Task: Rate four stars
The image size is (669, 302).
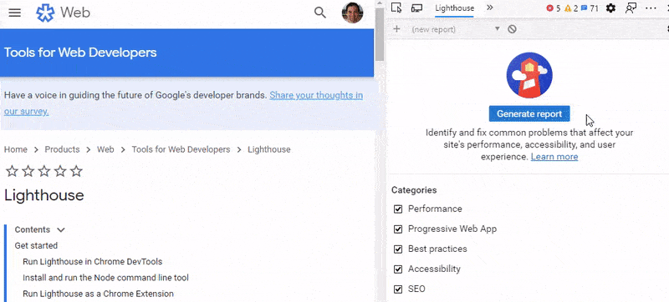Action: (60, 171)
